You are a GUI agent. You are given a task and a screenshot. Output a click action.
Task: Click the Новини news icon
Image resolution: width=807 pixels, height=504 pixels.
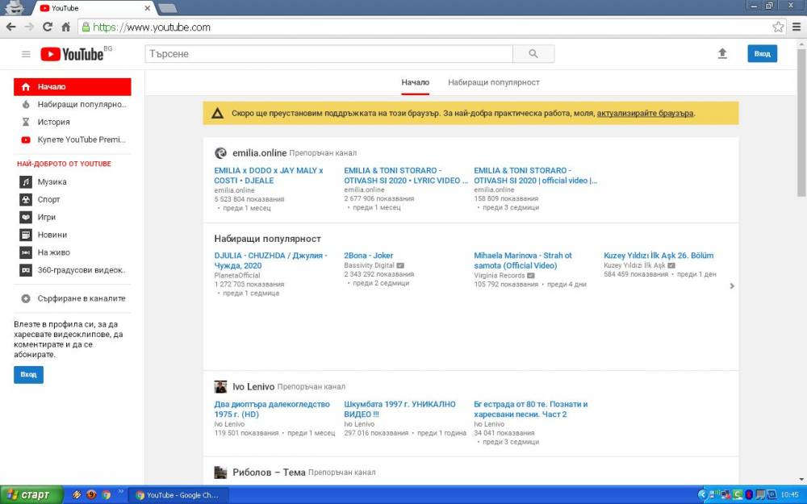(x=26, y=235)
